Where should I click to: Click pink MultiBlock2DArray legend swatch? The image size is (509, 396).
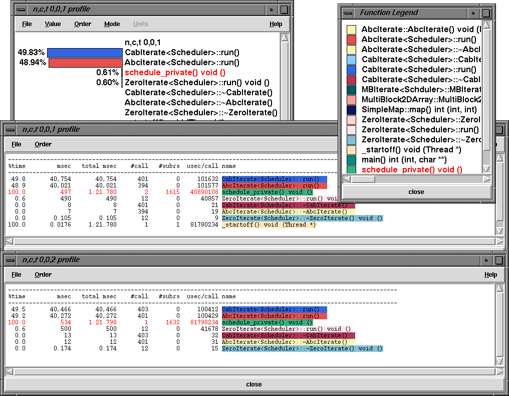351,100
